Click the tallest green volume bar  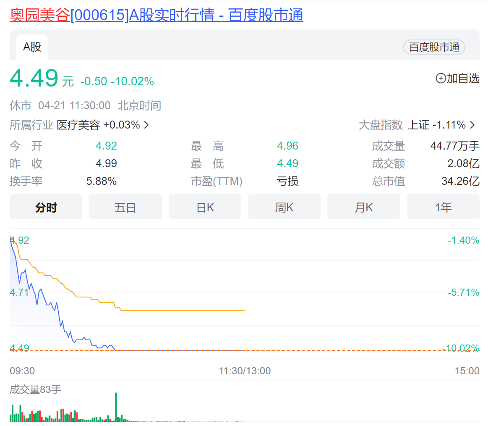pyautogui.click(x=116, y=407)
